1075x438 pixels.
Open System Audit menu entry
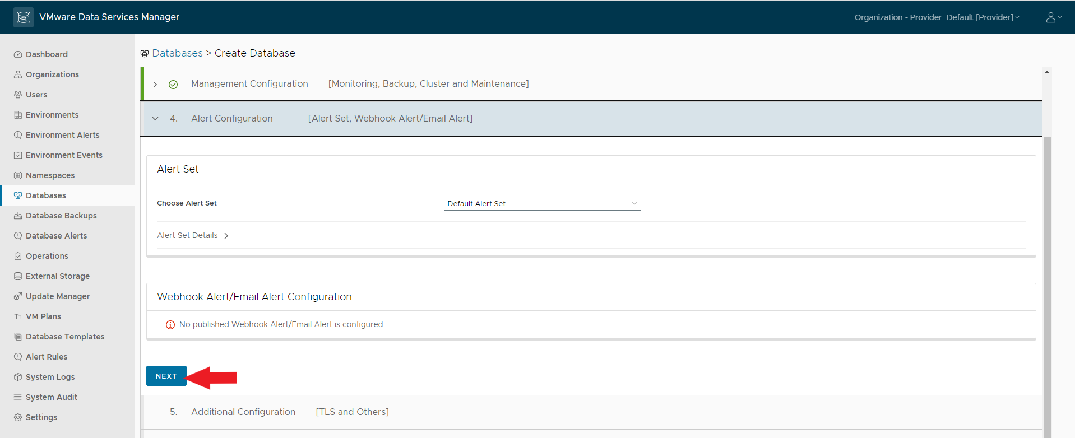(52, 397)
